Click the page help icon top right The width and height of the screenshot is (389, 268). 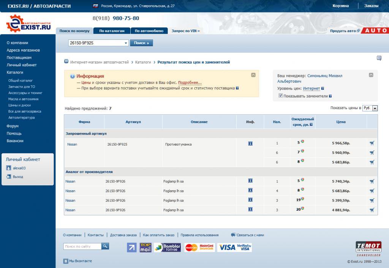coord(379,58)
